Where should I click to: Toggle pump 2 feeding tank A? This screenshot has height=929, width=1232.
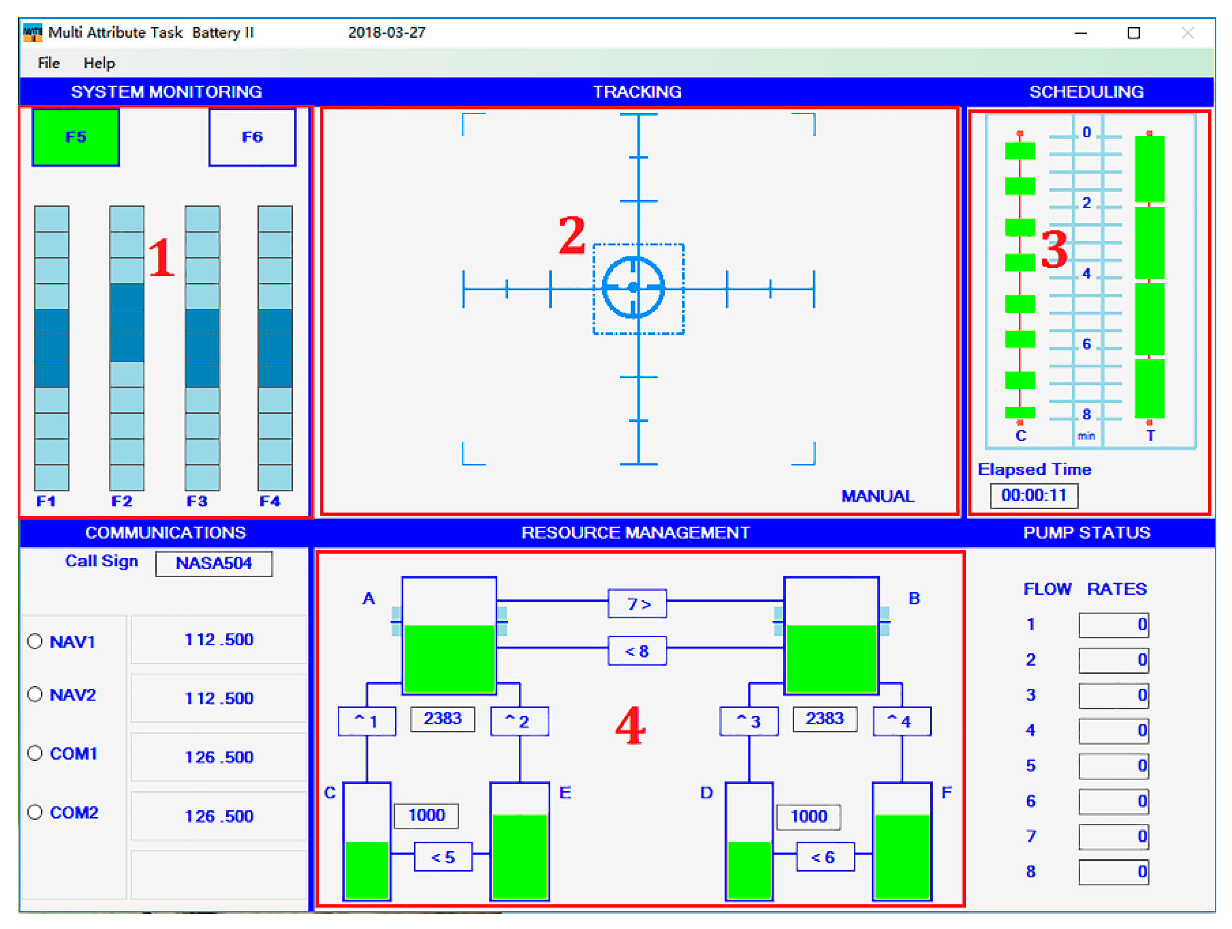click(x=519, y=721)
